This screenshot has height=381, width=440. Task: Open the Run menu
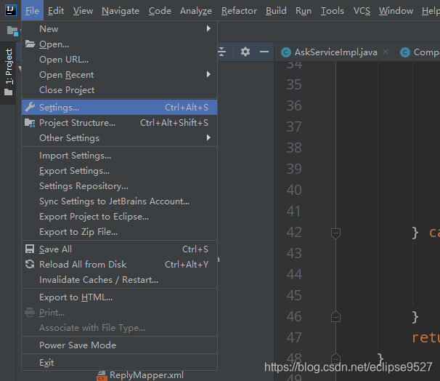[x=303, y=11]
